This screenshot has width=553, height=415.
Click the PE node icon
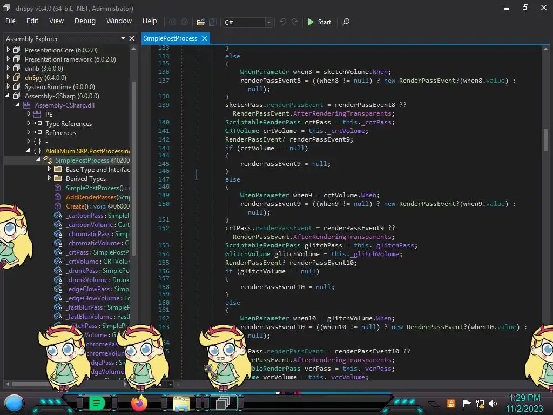point(37,114)
